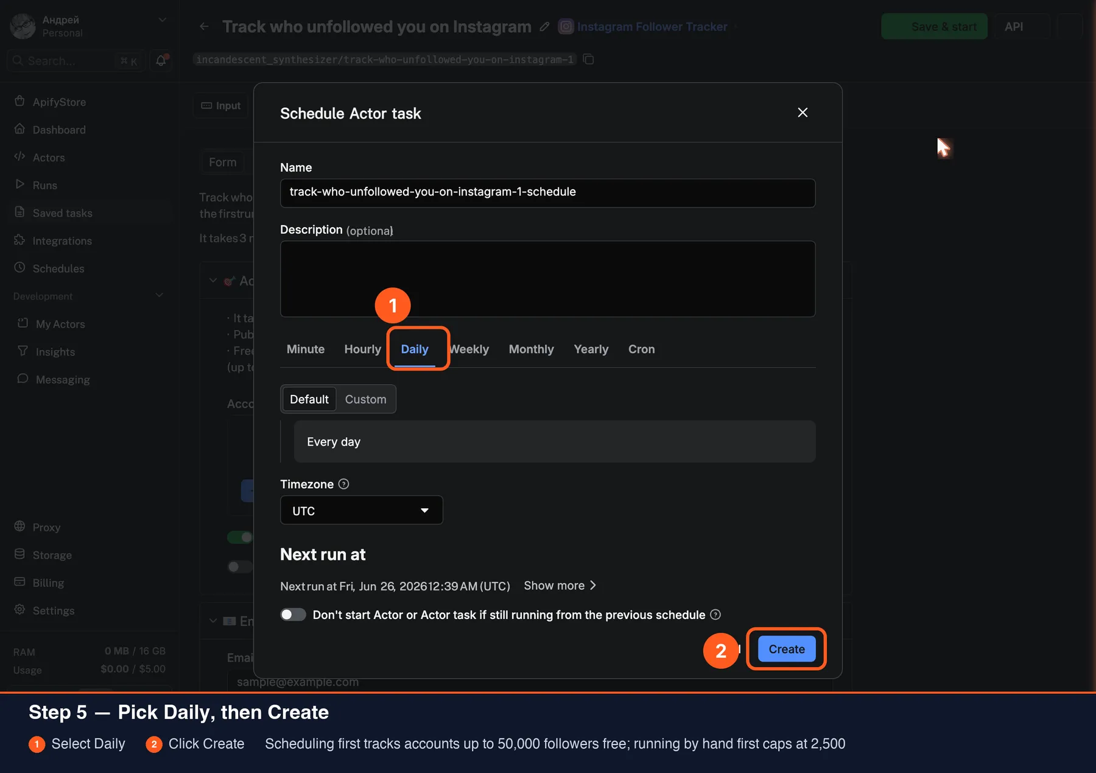
Task: Select the Weekly schedule tab
Action: click(469, 349)
